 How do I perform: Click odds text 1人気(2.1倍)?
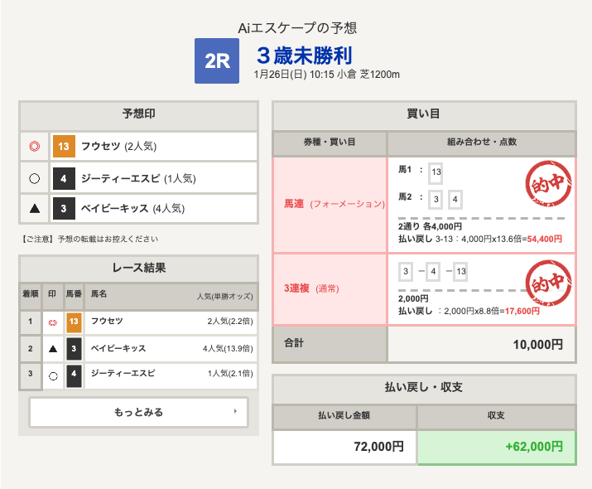pyautogui.click(x=230, y=374)
